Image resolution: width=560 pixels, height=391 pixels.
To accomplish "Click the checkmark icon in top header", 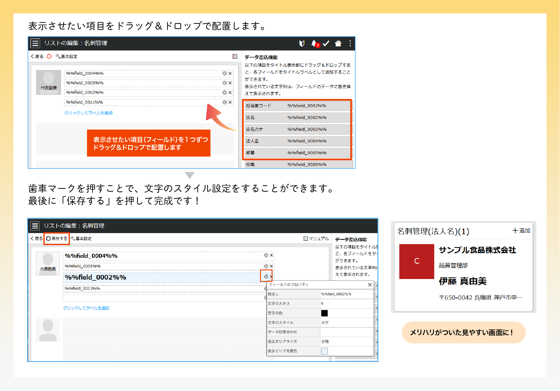I will pos(326,43).
